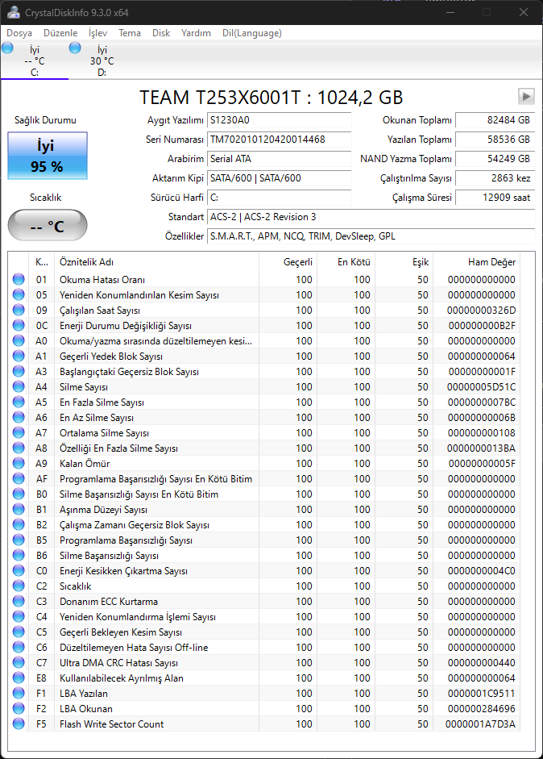The height and width of the screenshot is (759, 543).
Task: Click the status orb for LBA Yazılan
Action: click(19, 693)
